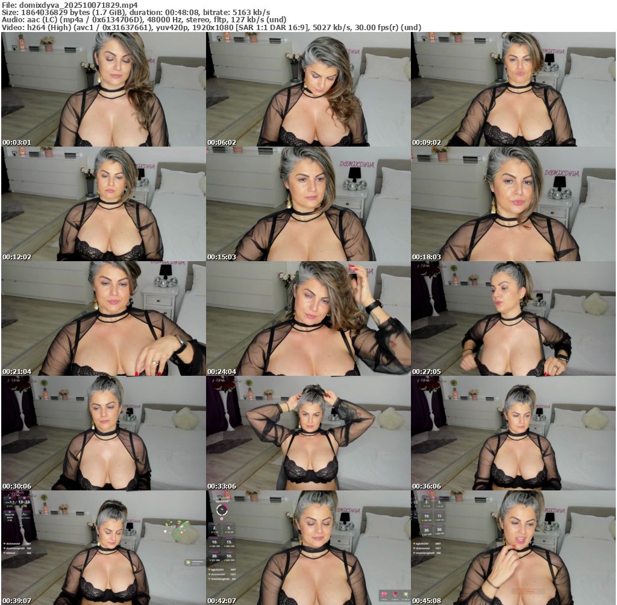The height and width of the screenshot is (605, 617).
Task: Click the Video codec info line
Action: point(211,28)
